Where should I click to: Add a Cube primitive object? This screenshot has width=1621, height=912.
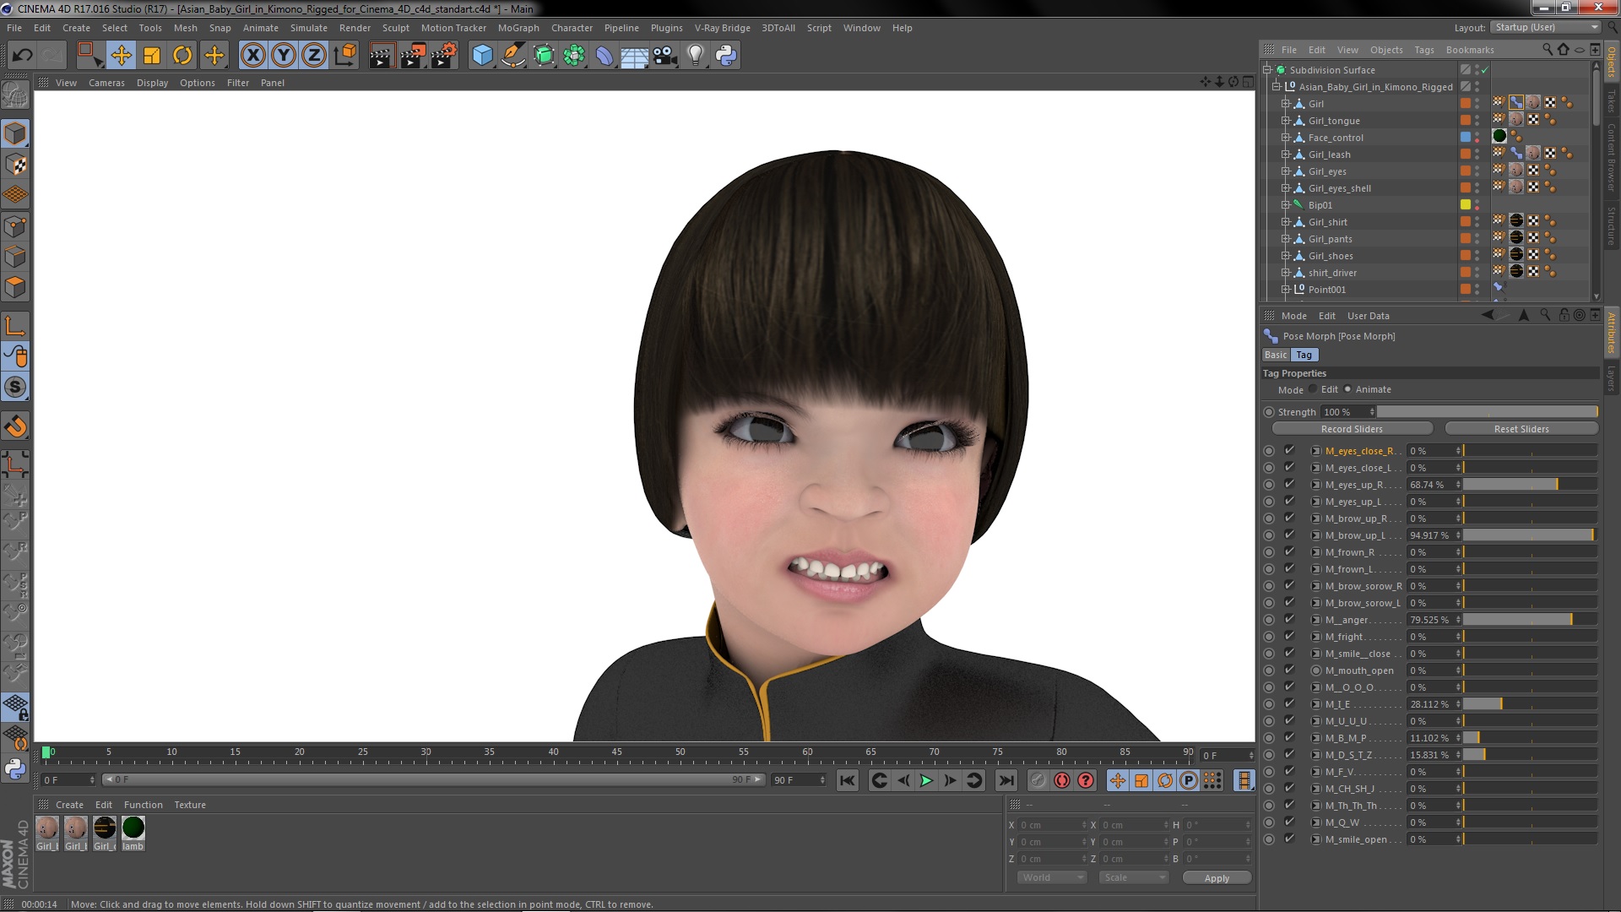[482, 56]
